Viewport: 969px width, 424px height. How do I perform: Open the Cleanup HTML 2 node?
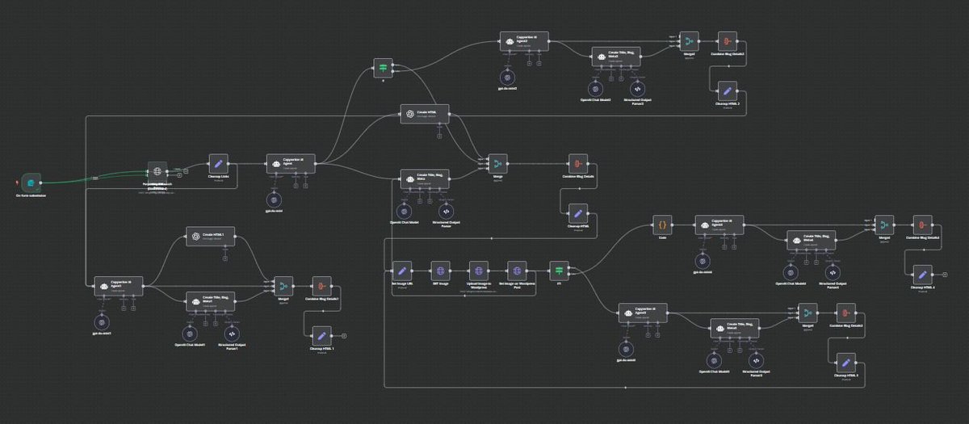pos(727,90)
